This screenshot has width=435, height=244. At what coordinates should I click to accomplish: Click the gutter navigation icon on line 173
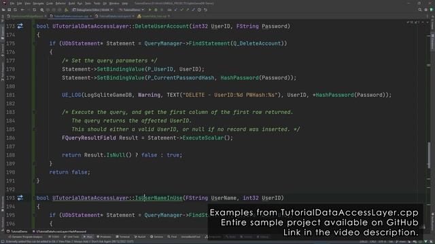[20, 26]
